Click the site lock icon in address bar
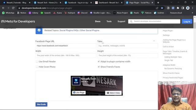This screenshot has width=196, height=110. [x=19, y=8]
